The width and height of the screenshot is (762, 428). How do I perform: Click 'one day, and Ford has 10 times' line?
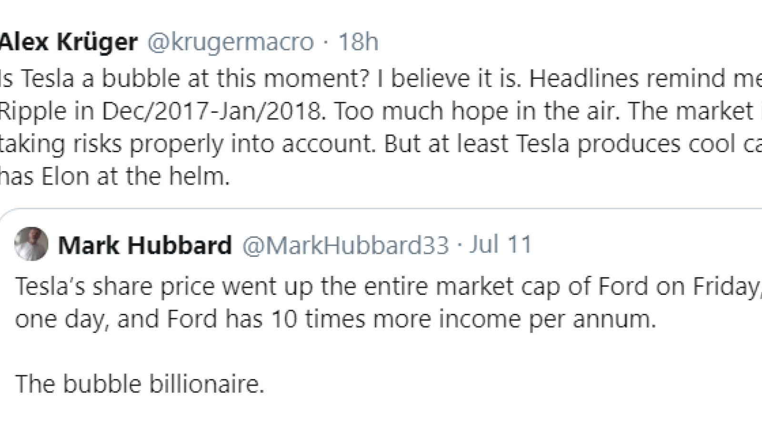point(336,319)
